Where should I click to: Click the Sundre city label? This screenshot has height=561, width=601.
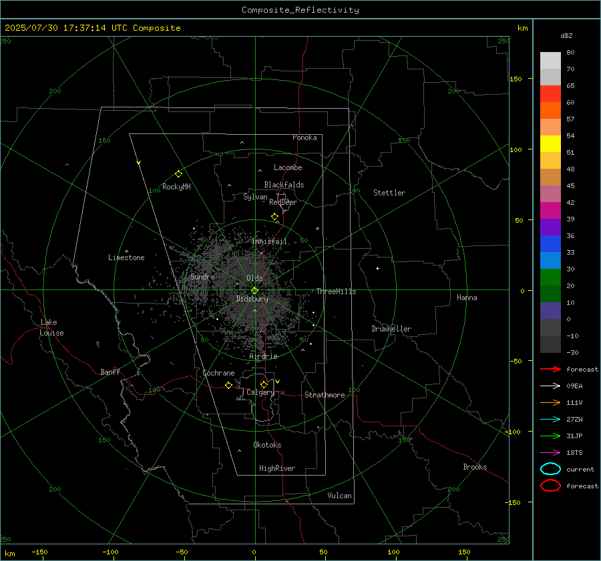point(203,276)
